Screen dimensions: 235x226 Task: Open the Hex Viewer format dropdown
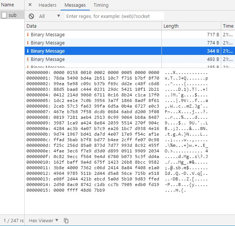click(44, 221)
